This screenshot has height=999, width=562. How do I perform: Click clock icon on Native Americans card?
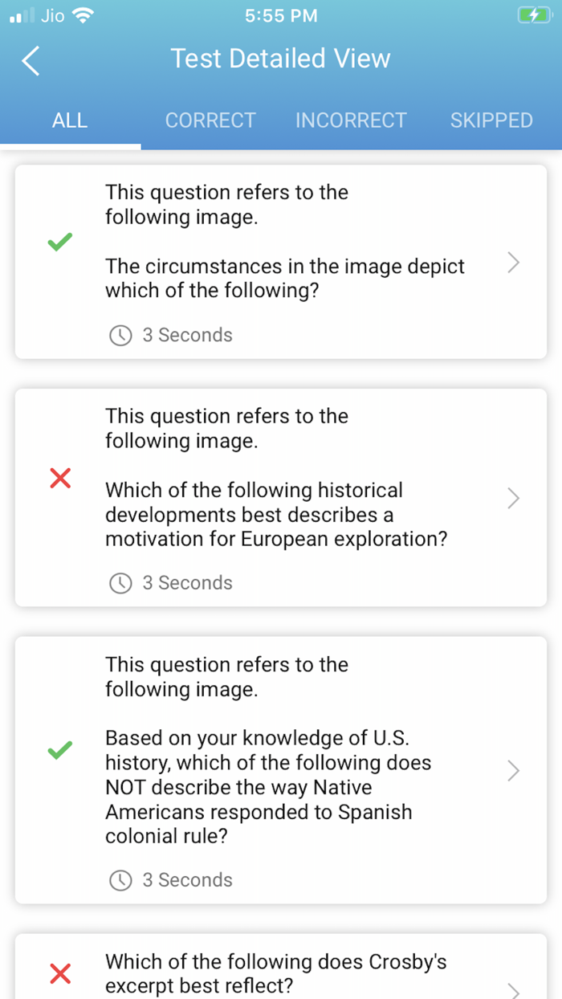coord(120,880)
